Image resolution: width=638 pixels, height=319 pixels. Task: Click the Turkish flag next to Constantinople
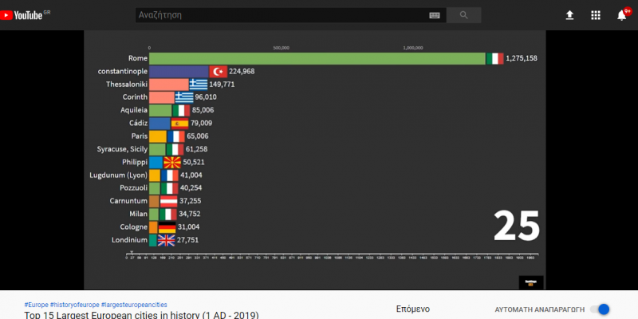click(x=219, y=71)
